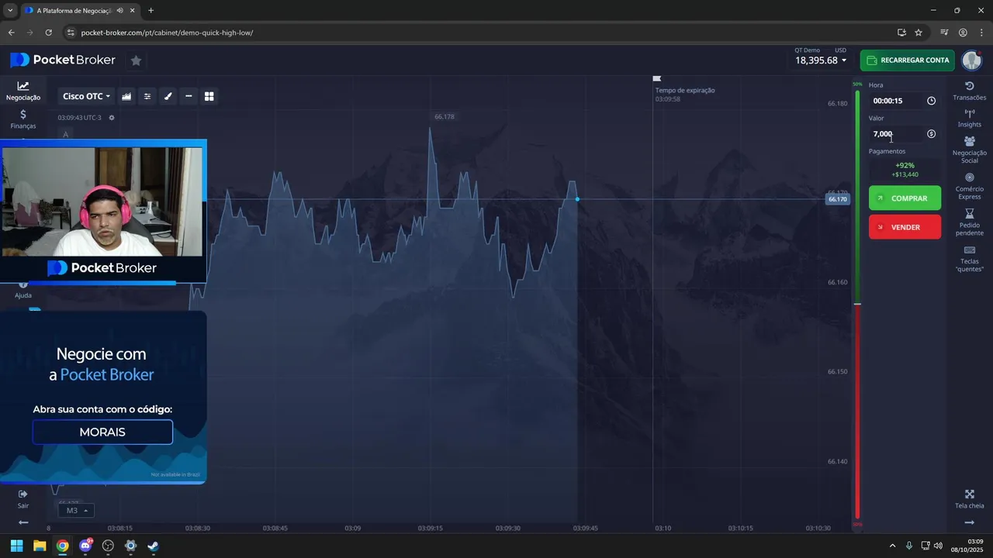
Task: Select the drawing brush tool
Action: coord(168,96)
